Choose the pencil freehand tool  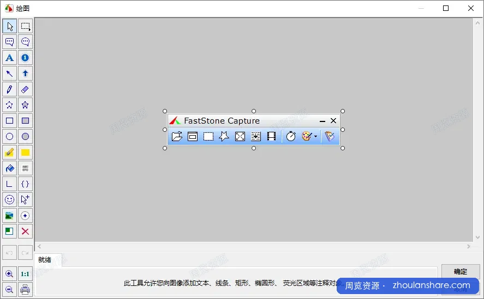click(10, 89)
